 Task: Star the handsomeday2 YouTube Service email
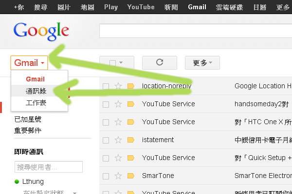click(118, 104)
